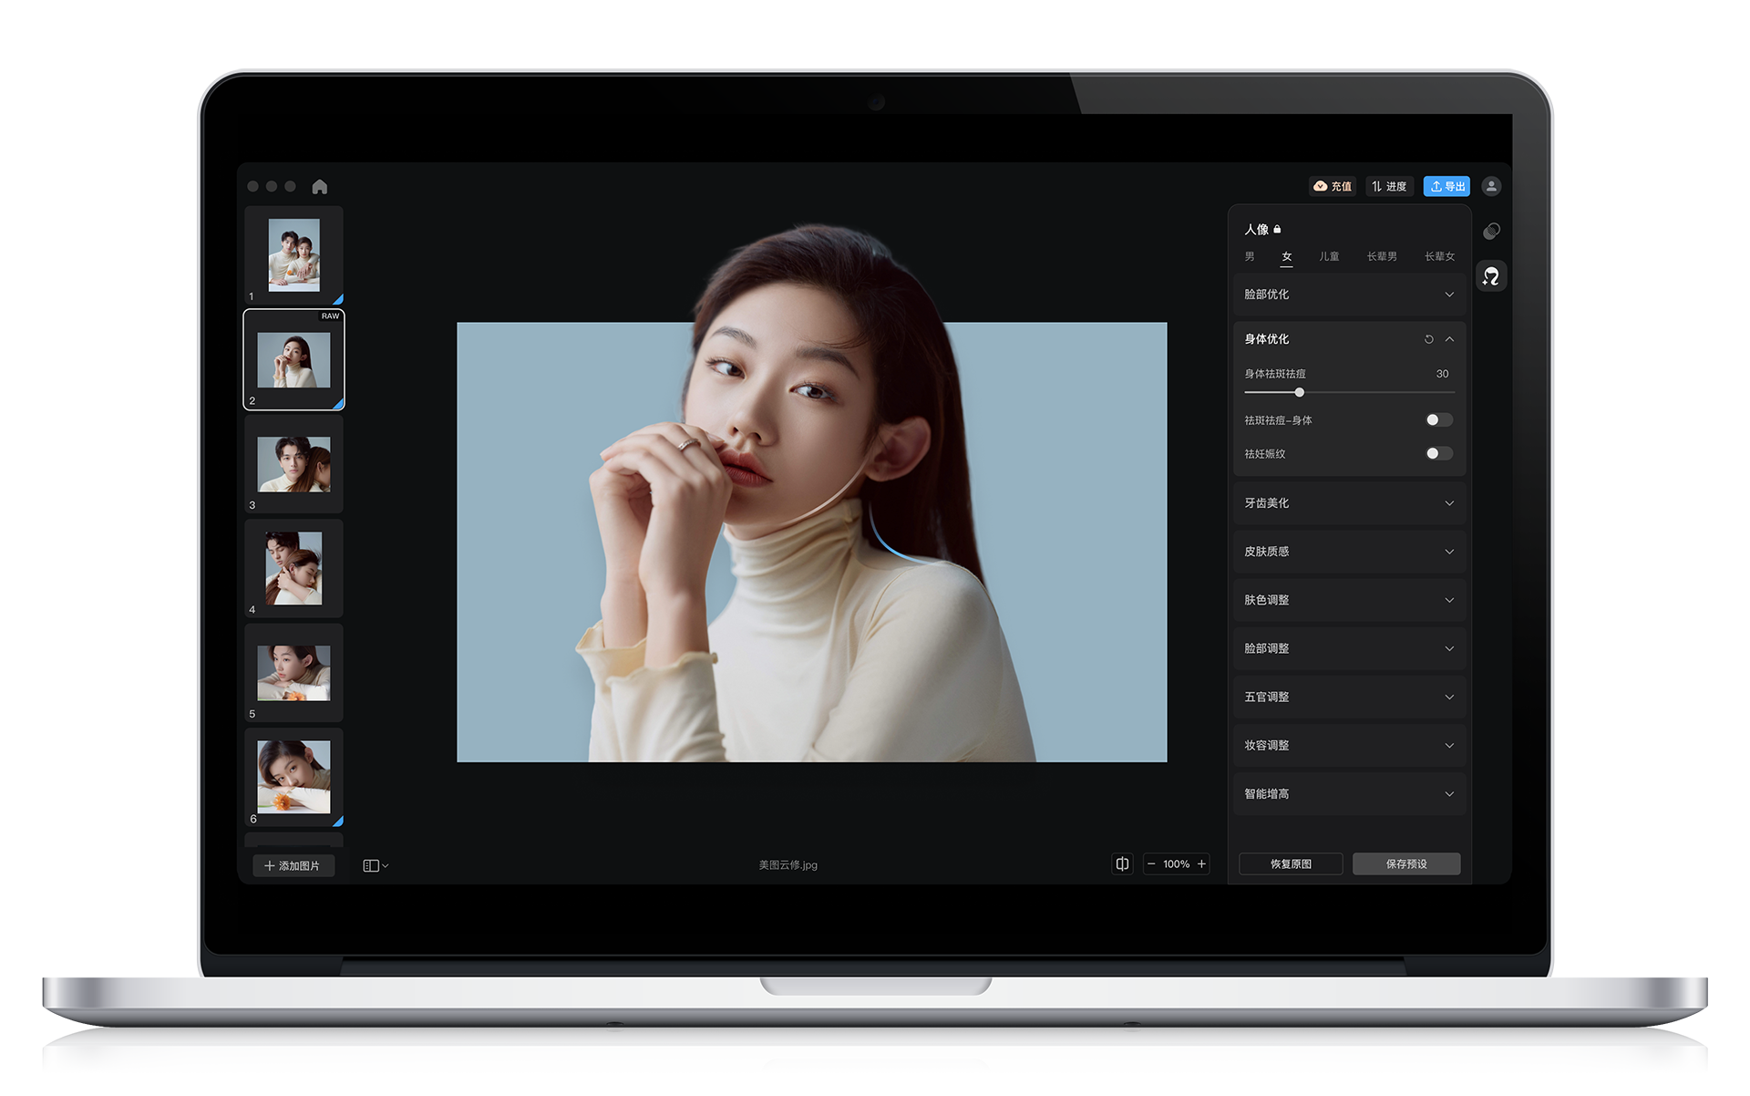The image size is (1750, 1096).
Task: Zoom in with the plus icon
Action: click(1201, 863)
